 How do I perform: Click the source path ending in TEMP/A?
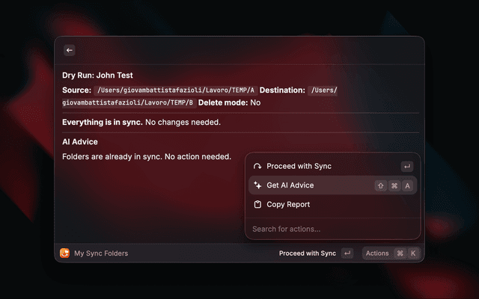tap(175, 90)
